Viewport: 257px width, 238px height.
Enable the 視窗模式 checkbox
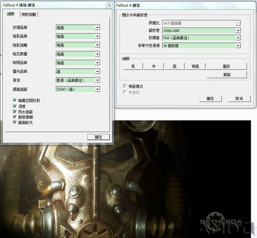125,86
